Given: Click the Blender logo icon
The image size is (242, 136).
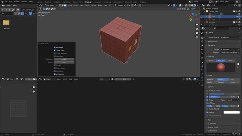Looking at the screenshot, I should tap(2, 2).
